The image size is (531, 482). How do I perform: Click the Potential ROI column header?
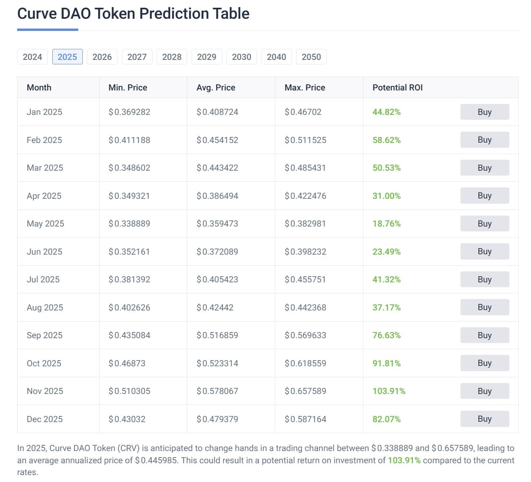coord(398,88)
